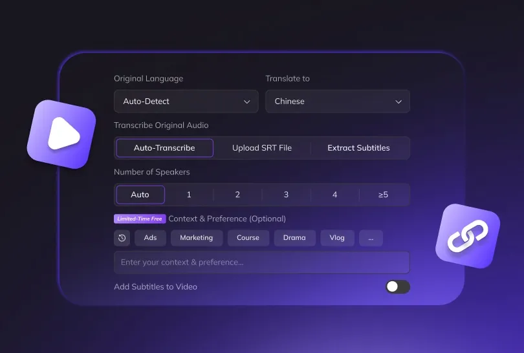This screenshot has width=524, height=353.
Task: Pick the Course context tag
Action: coord(248,238)
